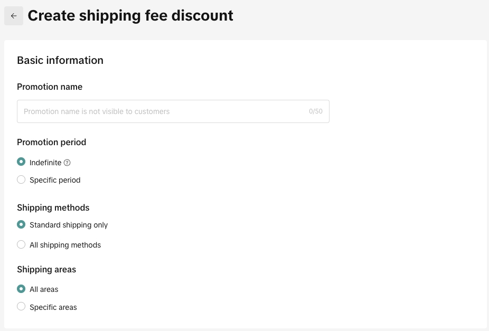Select the Indefinite radio circle
The width and height of the screenshot is (489, 331).
coord(21,162)
